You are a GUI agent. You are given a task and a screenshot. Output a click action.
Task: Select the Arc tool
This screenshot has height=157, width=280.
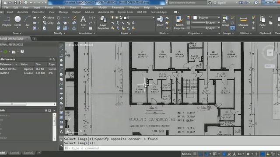pos(28,21)
